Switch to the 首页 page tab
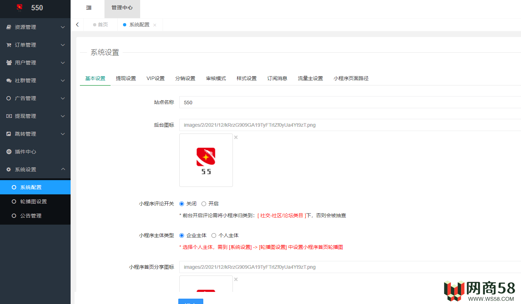521x304 pixels. coord(101,25)
